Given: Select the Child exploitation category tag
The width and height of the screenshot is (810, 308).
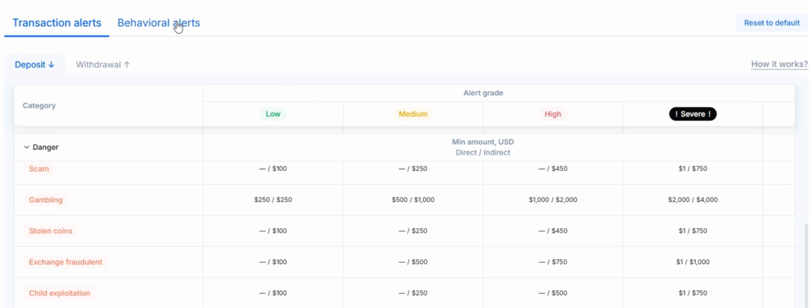Looking at the screenshot, I should coord(60,293).
